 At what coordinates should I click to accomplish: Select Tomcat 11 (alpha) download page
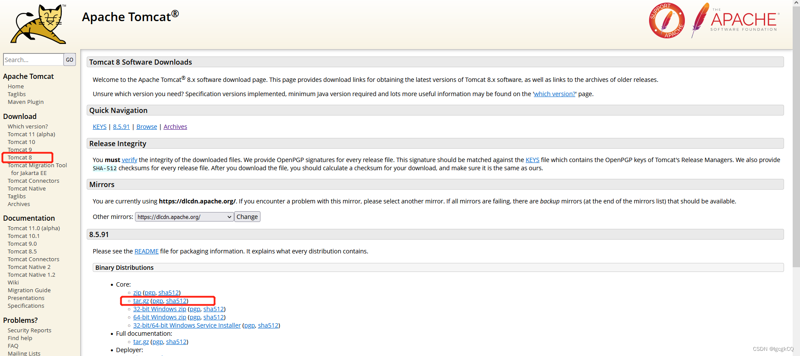tap(31, 134)
